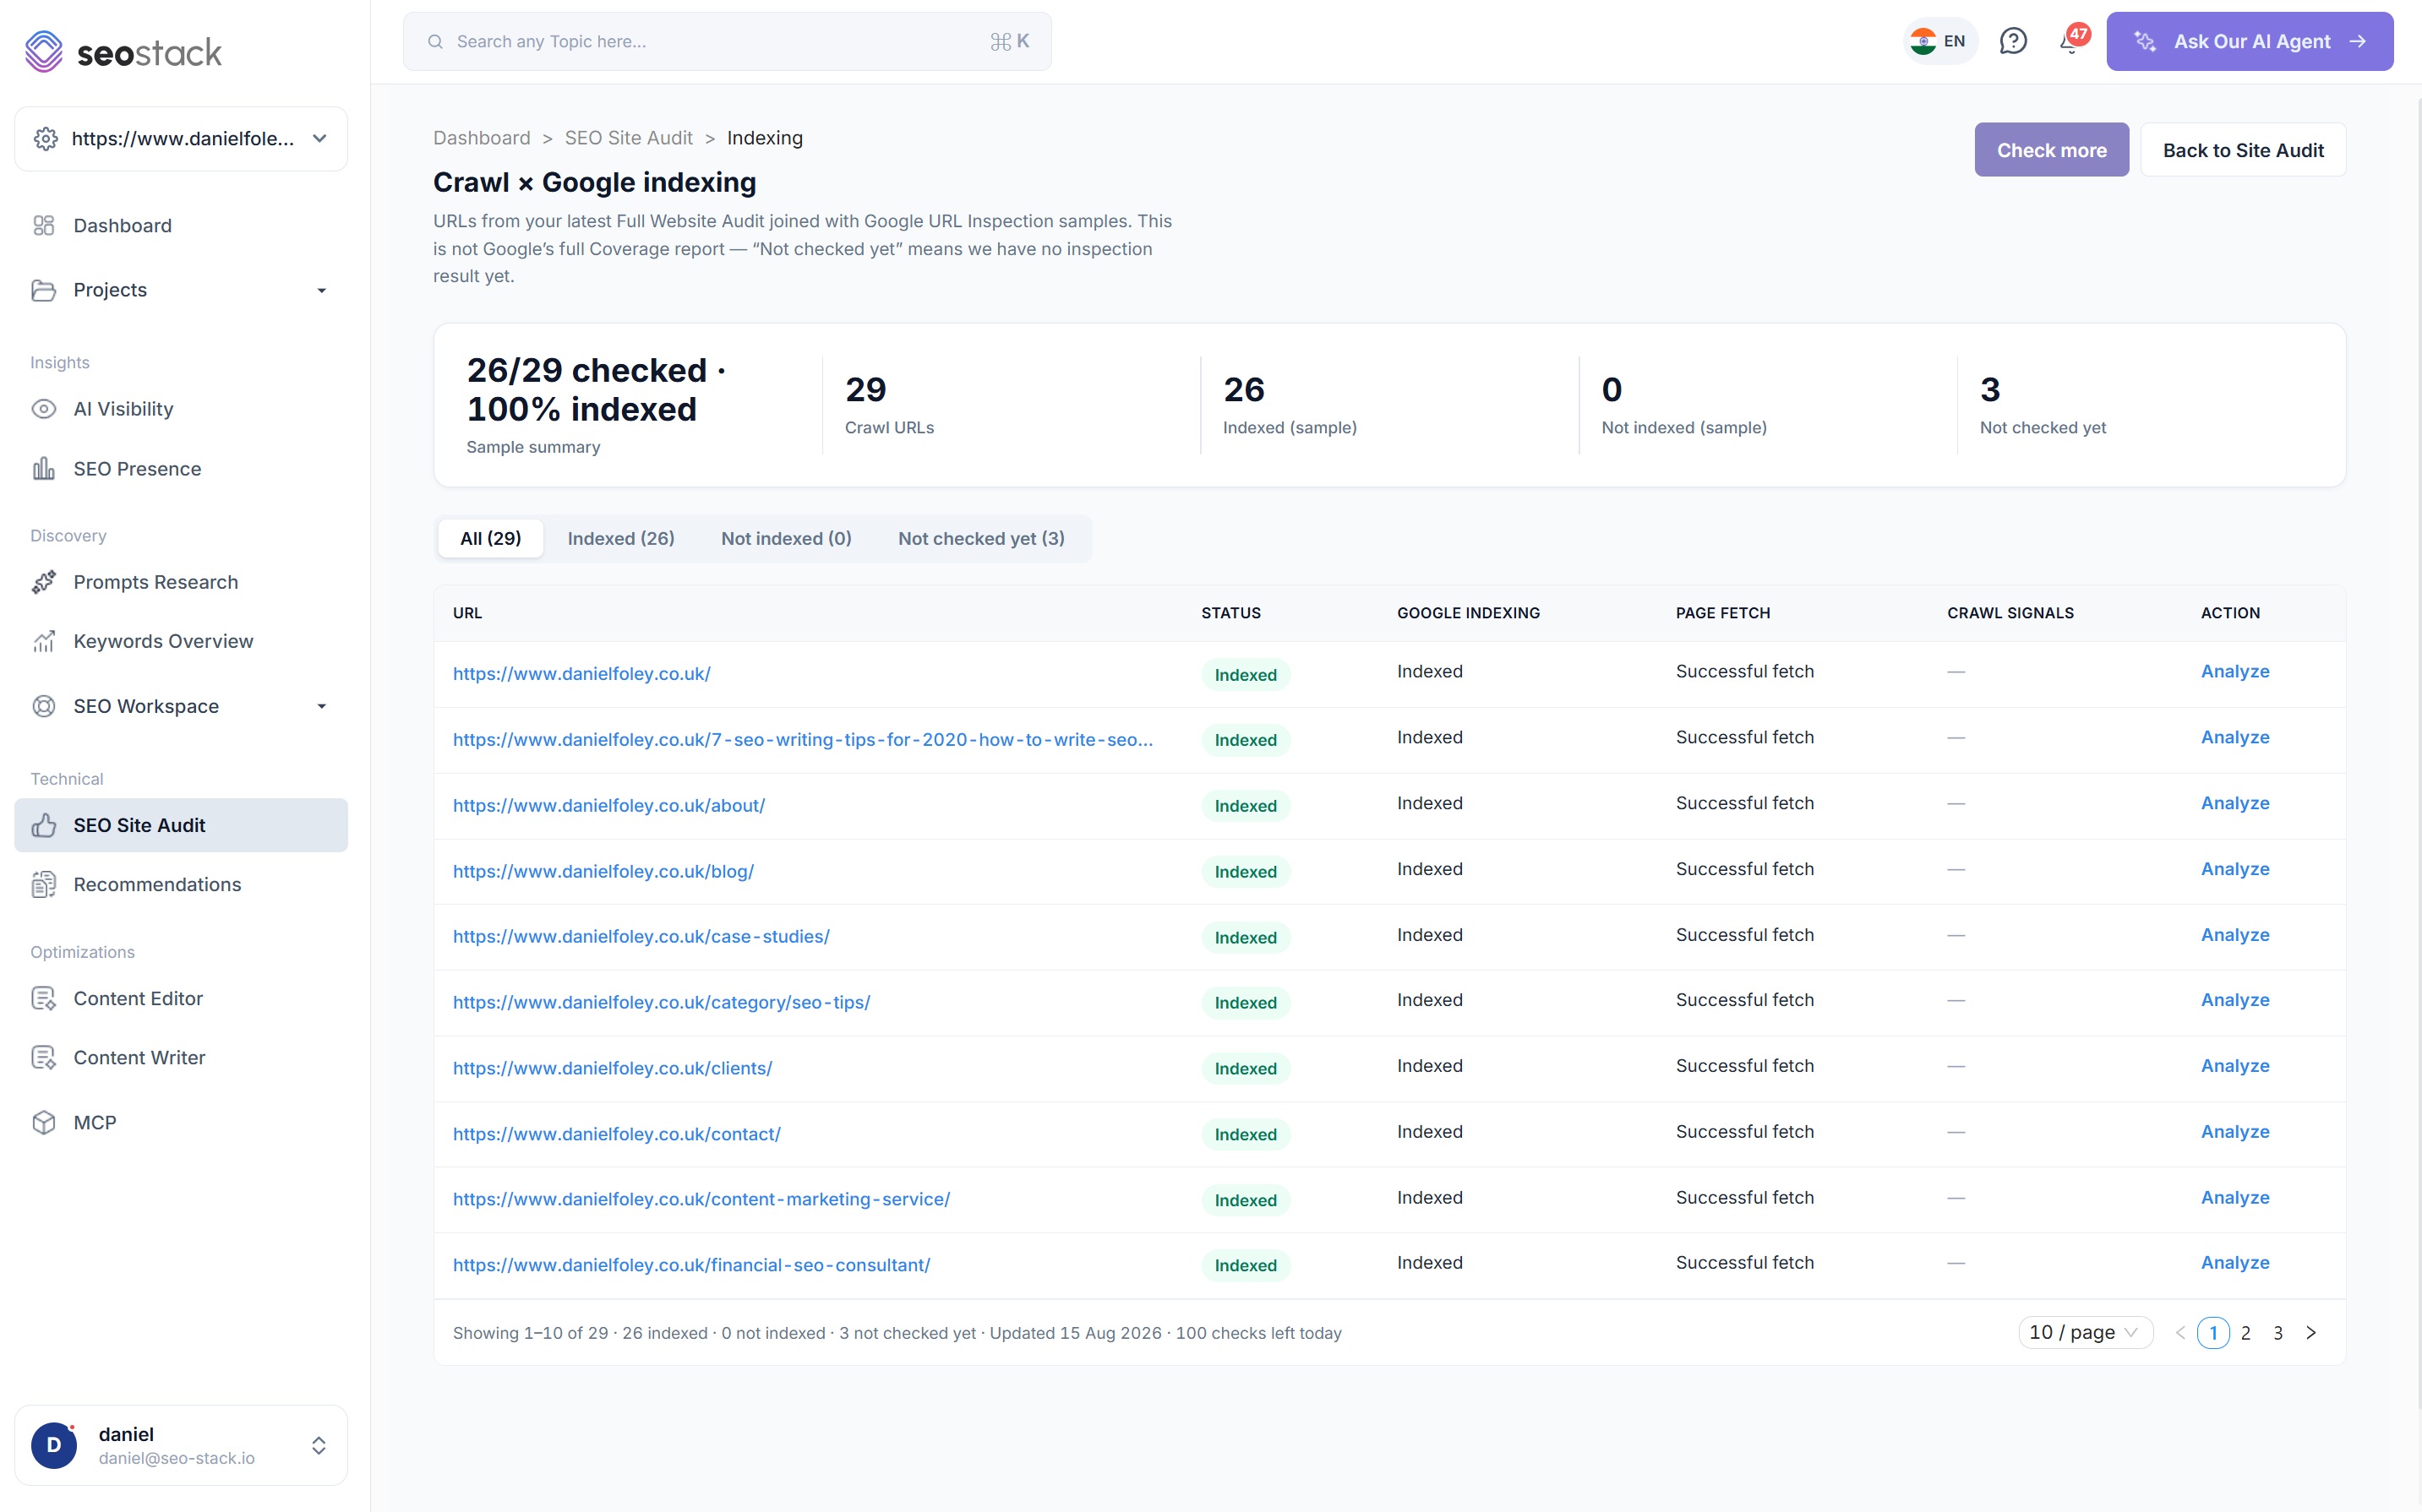Click Back to Site Audit button
Screen dimensions: 2422x1512
point(2243,150)
